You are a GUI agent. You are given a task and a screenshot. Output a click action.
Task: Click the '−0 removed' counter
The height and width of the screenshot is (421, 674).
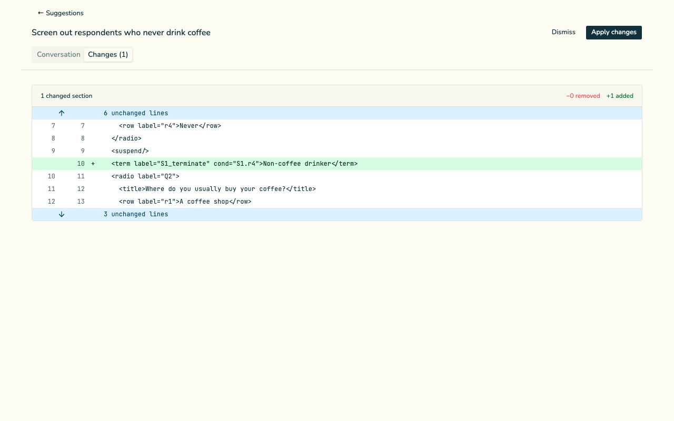click(x=583, y=96)
